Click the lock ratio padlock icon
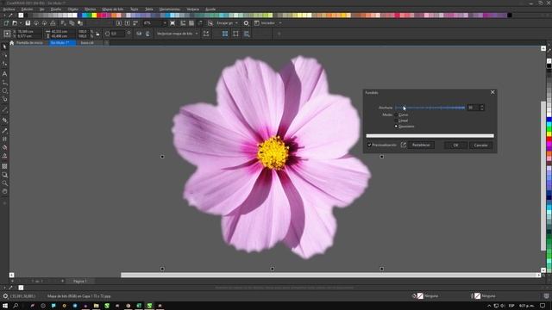This screenshot has width=552, height=310. (x=97, y=34)
